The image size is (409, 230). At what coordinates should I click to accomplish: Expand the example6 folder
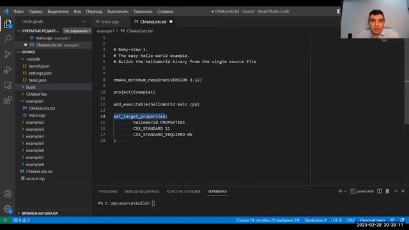pyautogui.click(x=23, y=151)
